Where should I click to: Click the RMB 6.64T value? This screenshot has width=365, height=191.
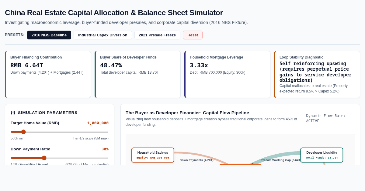point(27,65)
